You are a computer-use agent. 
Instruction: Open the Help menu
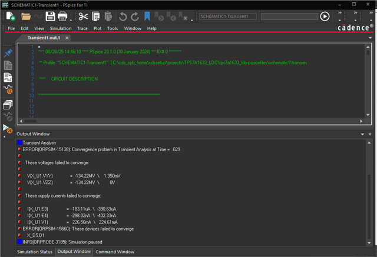[x=152, y=28]
